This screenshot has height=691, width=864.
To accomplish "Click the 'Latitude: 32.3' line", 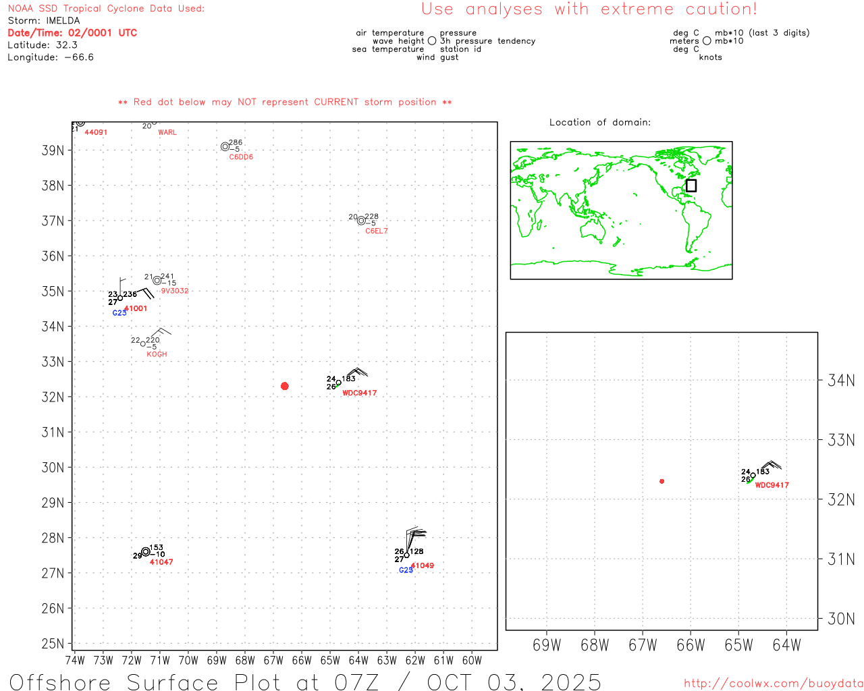I will point(43,45).
